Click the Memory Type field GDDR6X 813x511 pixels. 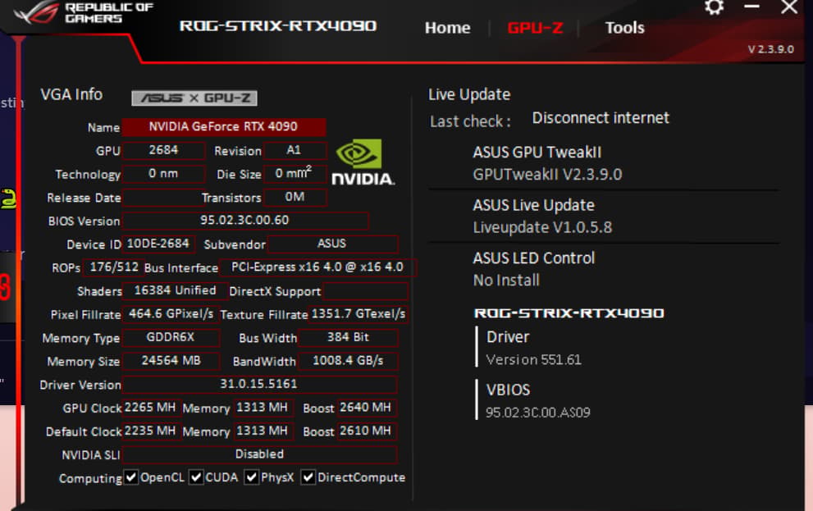tap(171, 337)
